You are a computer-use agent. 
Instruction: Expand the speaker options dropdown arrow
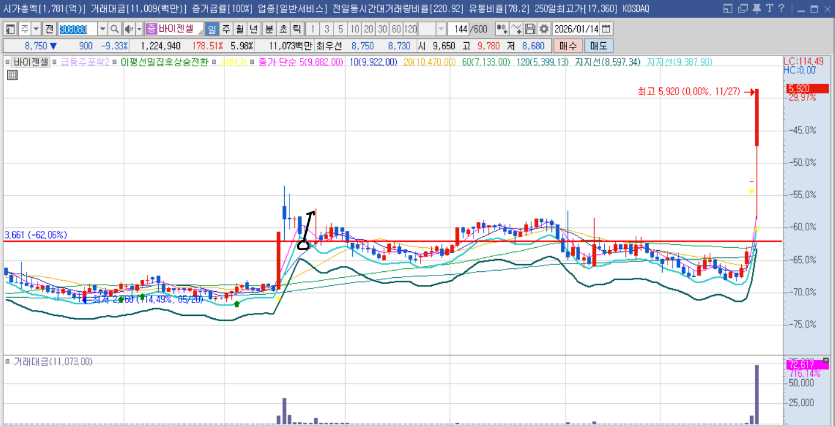[139, 29]
